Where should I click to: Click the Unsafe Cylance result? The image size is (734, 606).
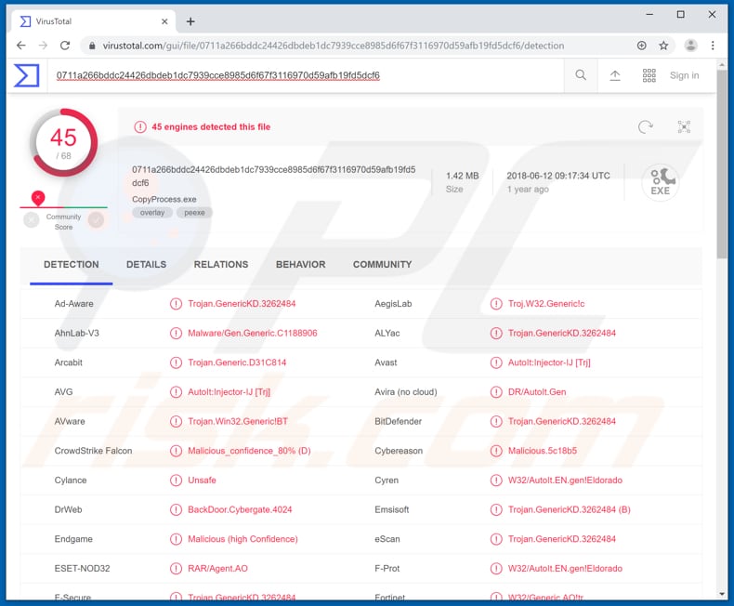[x=202, y=480]
